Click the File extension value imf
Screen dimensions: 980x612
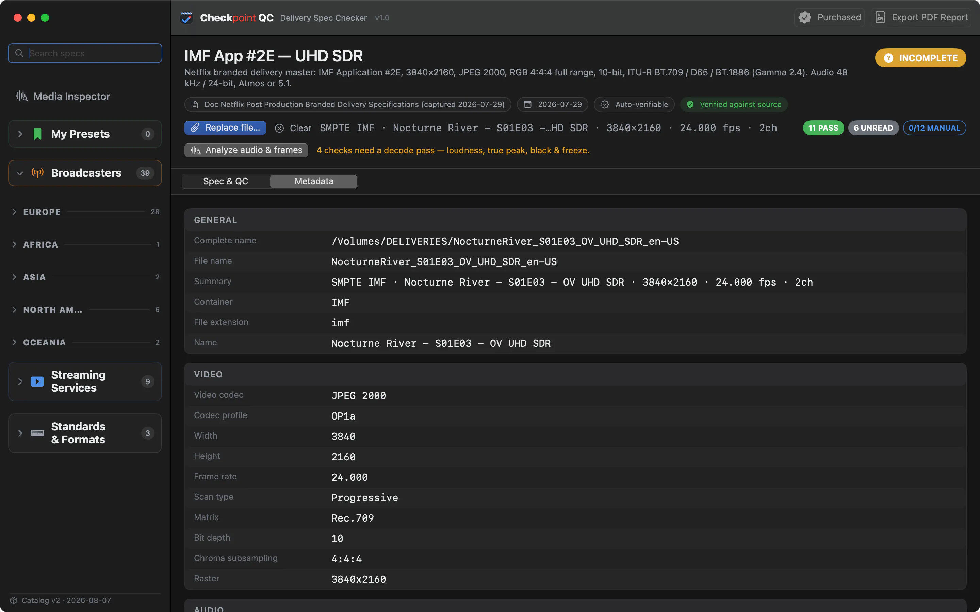[x=340, y=323]
